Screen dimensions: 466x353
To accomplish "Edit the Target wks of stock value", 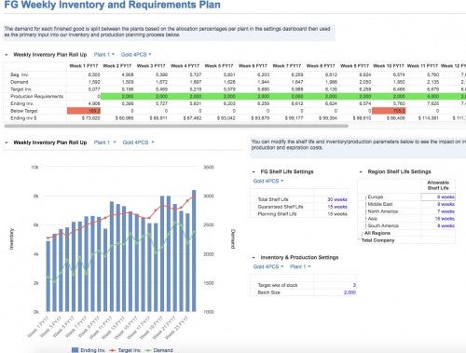I will click(x=354, y=285).
